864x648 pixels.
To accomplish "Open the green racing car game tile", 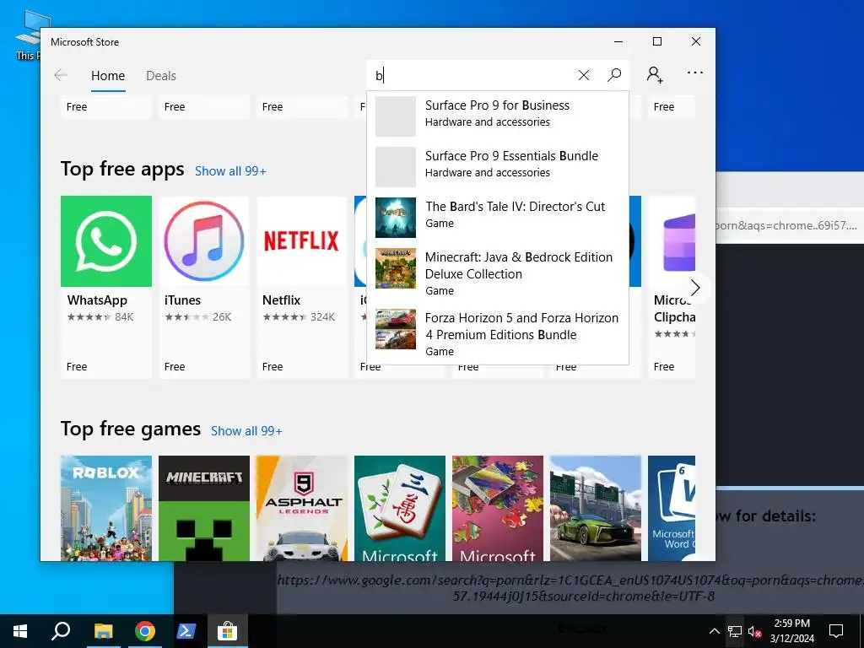I will [596, 508].
